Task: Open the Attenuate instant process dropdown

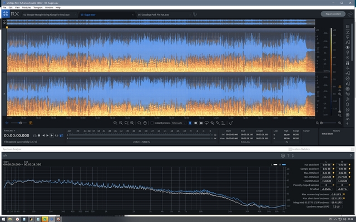Action: click(178, 123)
